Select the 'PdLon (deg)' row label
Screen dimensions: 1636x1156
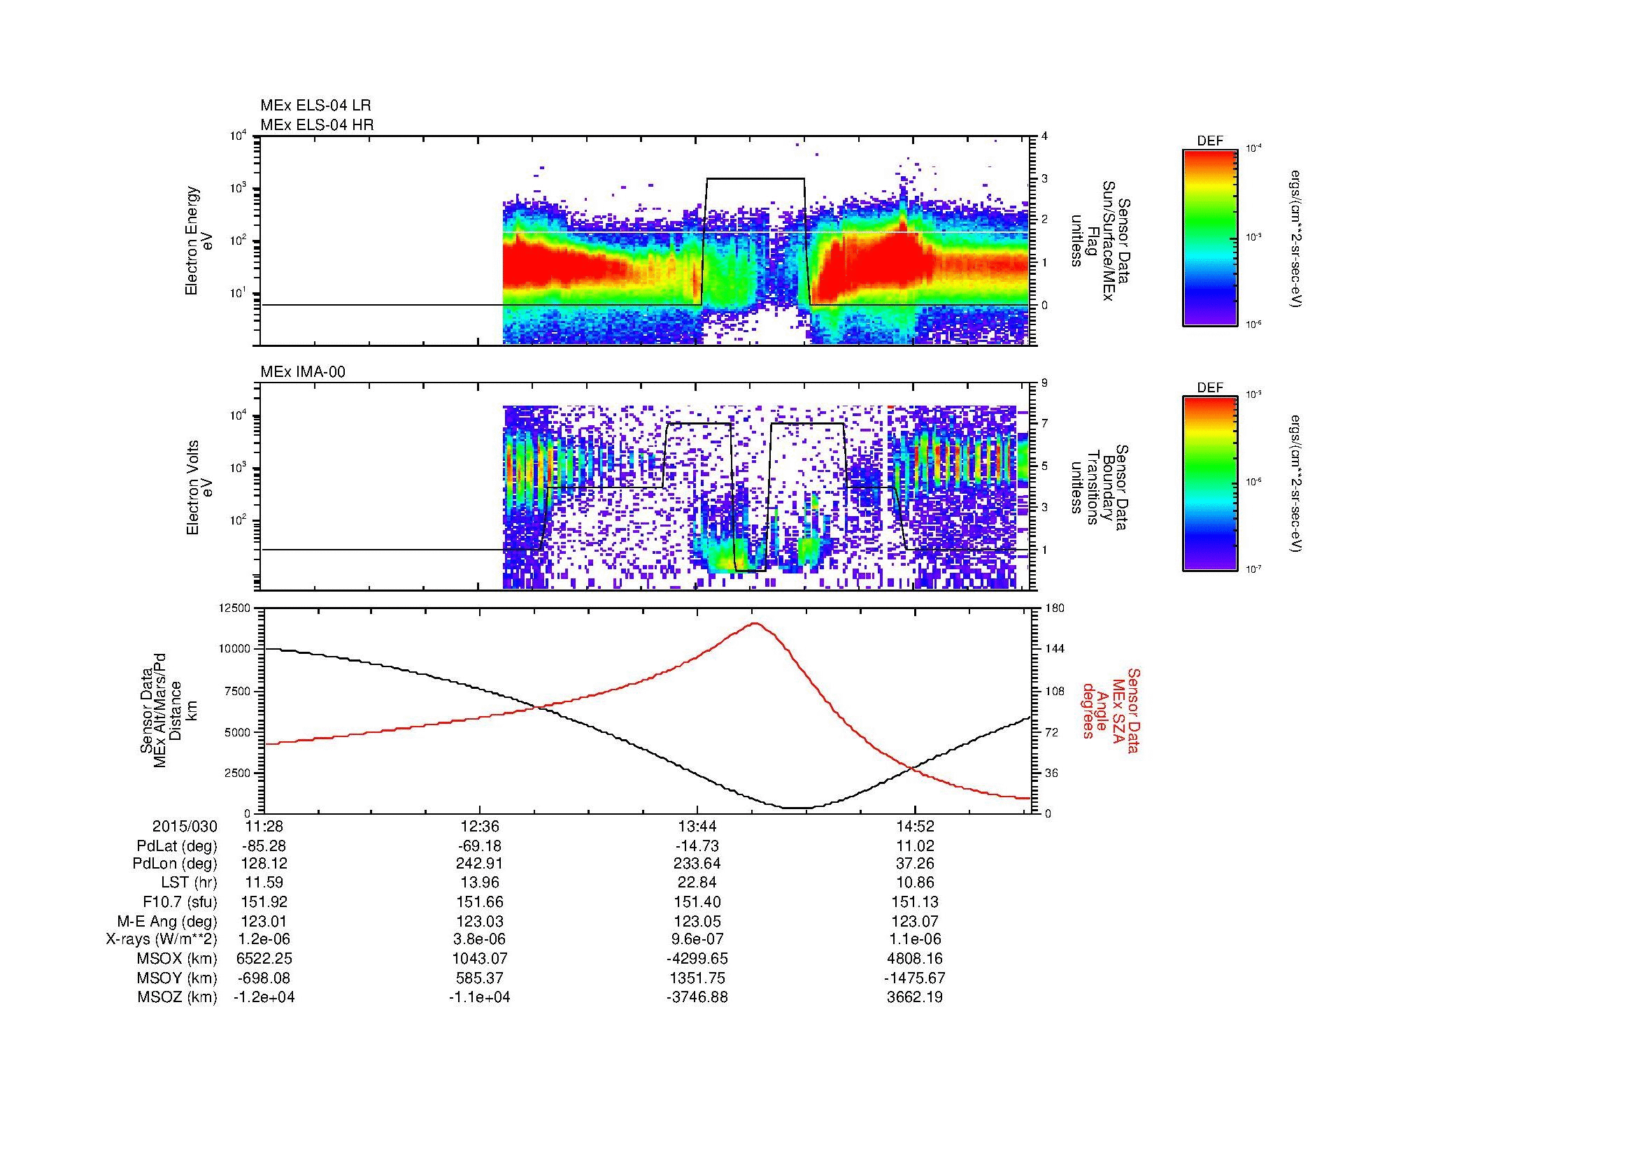[175, 864]
